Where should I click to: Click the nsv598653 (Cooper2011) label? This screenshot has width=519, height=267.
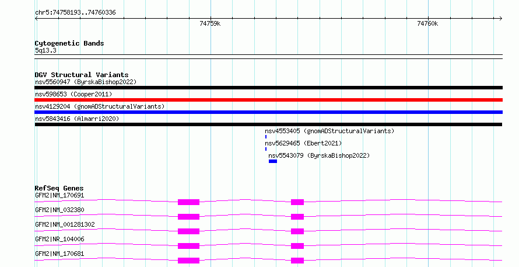point(73,94)
